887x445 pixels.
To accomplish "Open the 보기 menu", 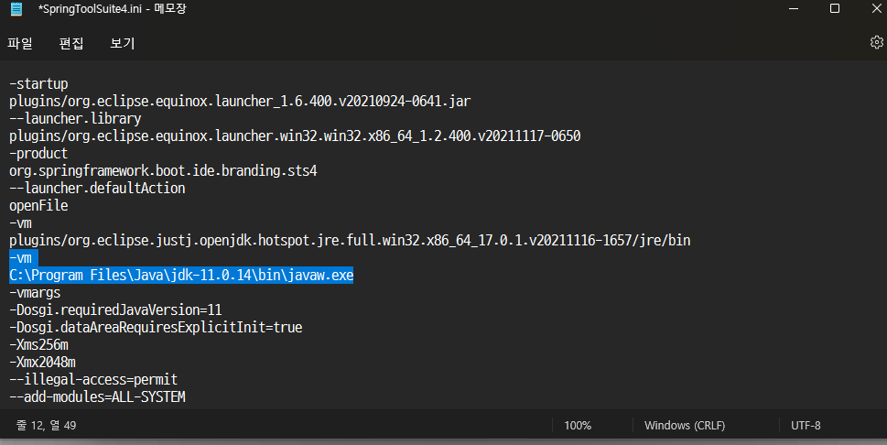I will 122,44.
